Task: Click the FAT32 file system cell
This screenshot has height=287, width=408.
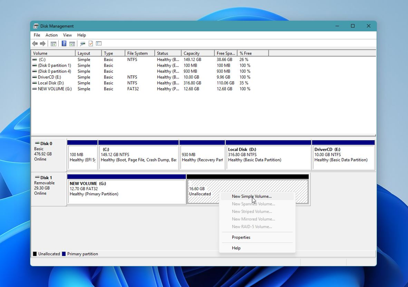Action: tap(133, 89)
